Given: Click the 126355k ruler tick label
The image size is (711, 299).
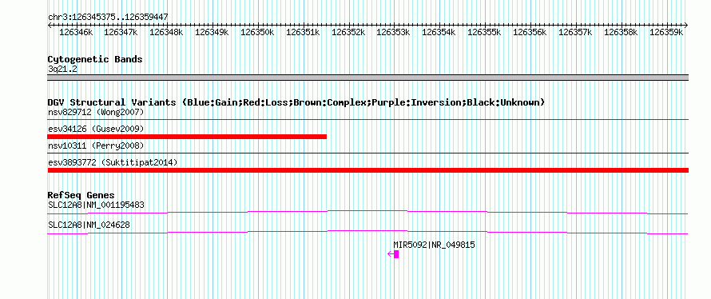Looking at the screenshot, I should (x=485, y=32).
